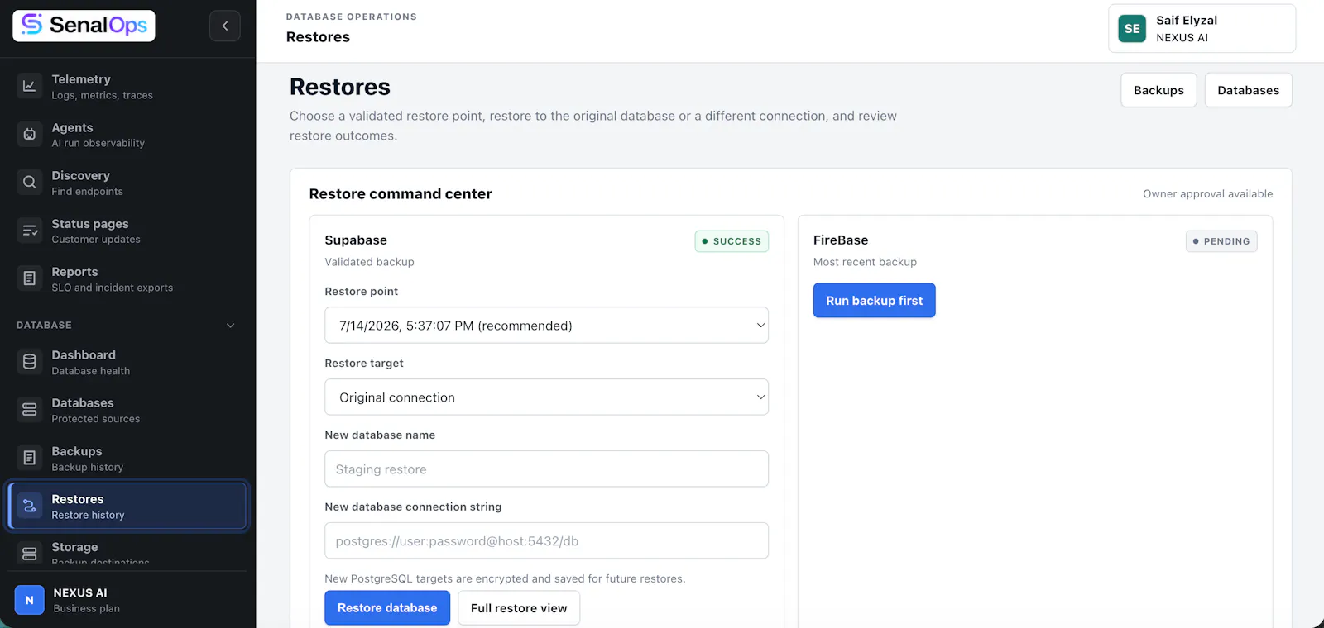The height and width of the screenshot is (628, 1324).
Task: Navigate to Discovery Find endpoints
Action: (127, 182)
